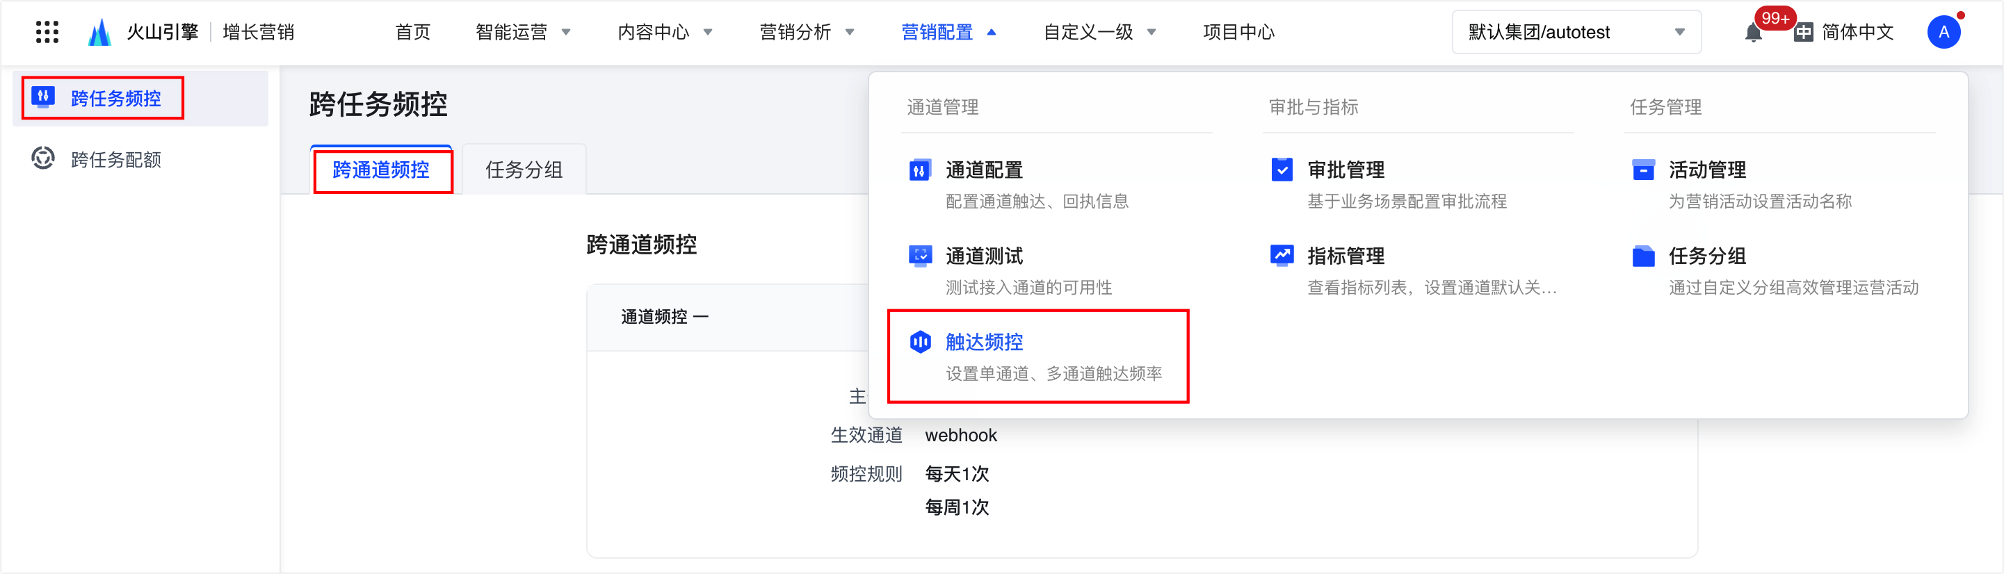Image resolution: width=2004 pixels, height=574 pixels.
Task: Expand the 智能运营 menu arrow
Action: click(566, 33)
